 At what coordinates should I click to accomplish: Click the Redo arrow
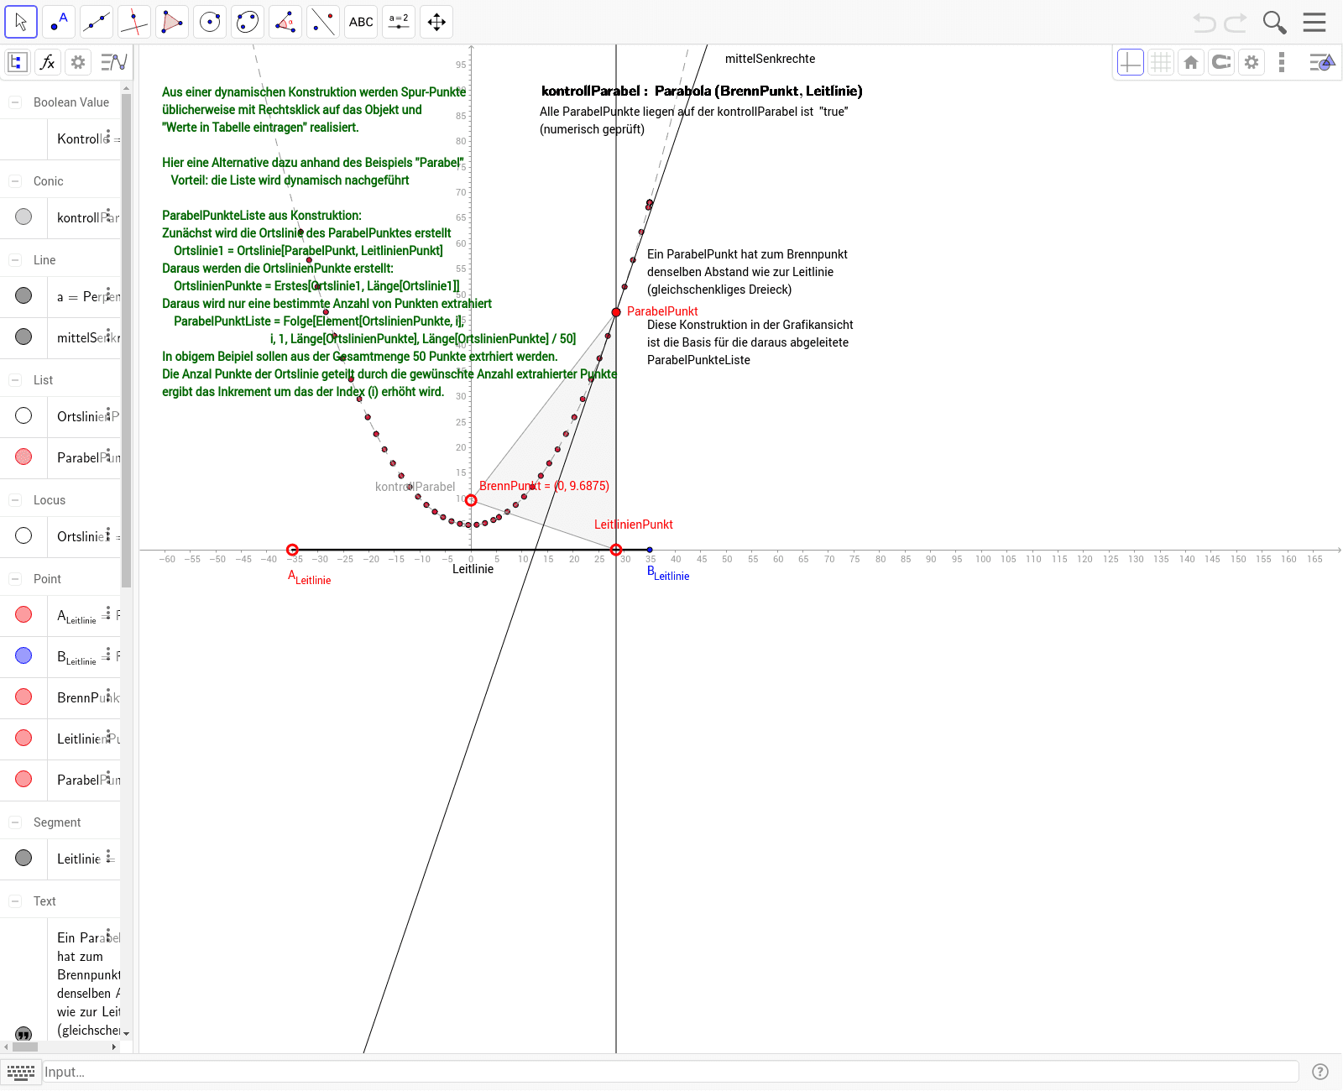1236,23
